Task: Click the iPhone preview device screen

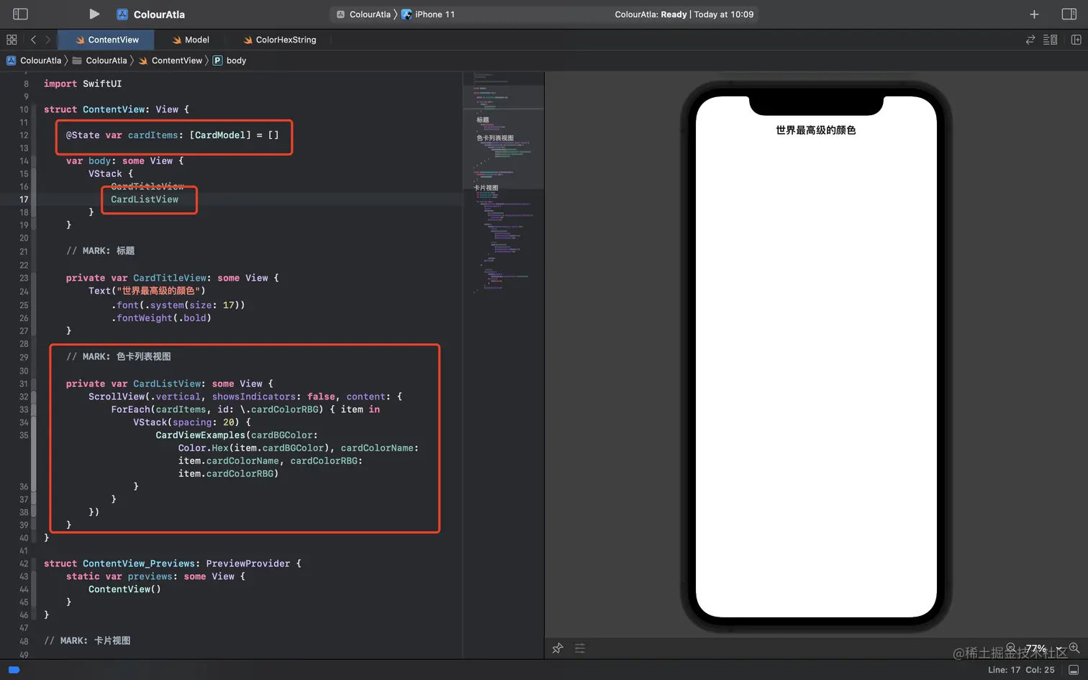Action: 816,356
